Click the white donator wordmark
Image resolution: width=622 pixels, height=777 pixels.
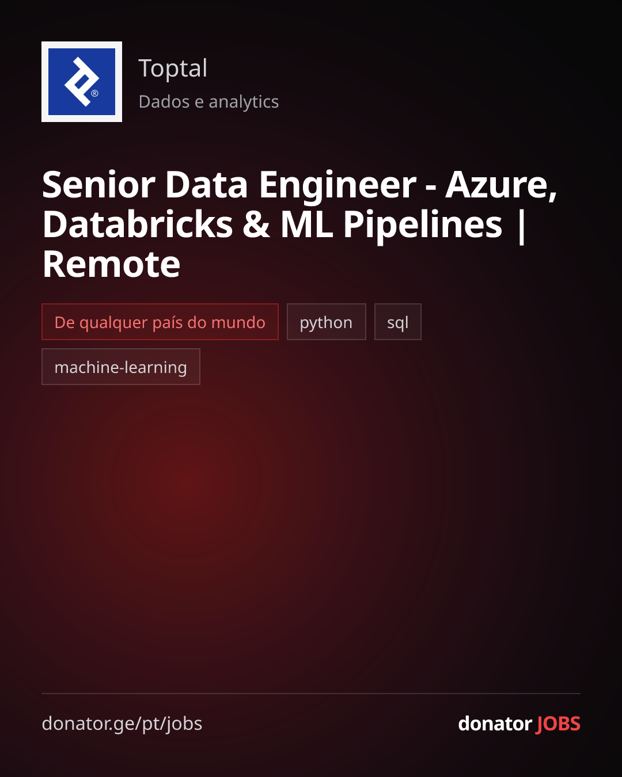(x=495, y=723)
